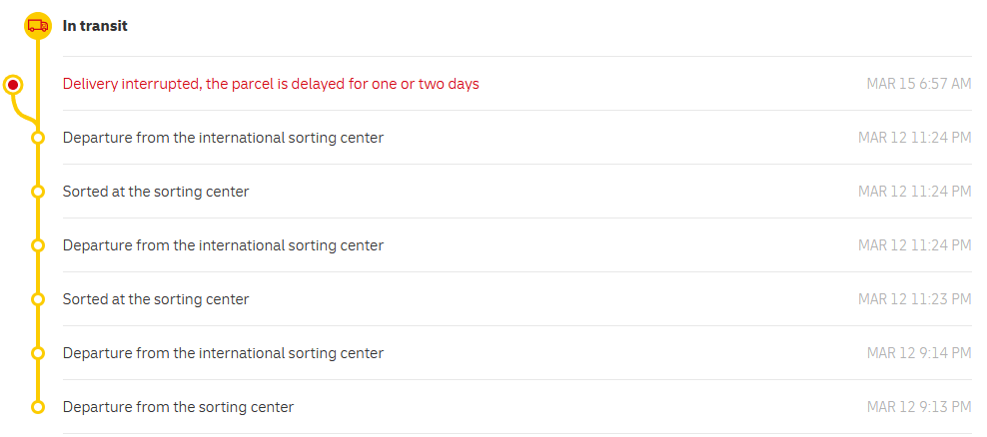987x437 pixels.
Task: Select the departure text between the two Sorted entries
Action: (x=223, y=245)
